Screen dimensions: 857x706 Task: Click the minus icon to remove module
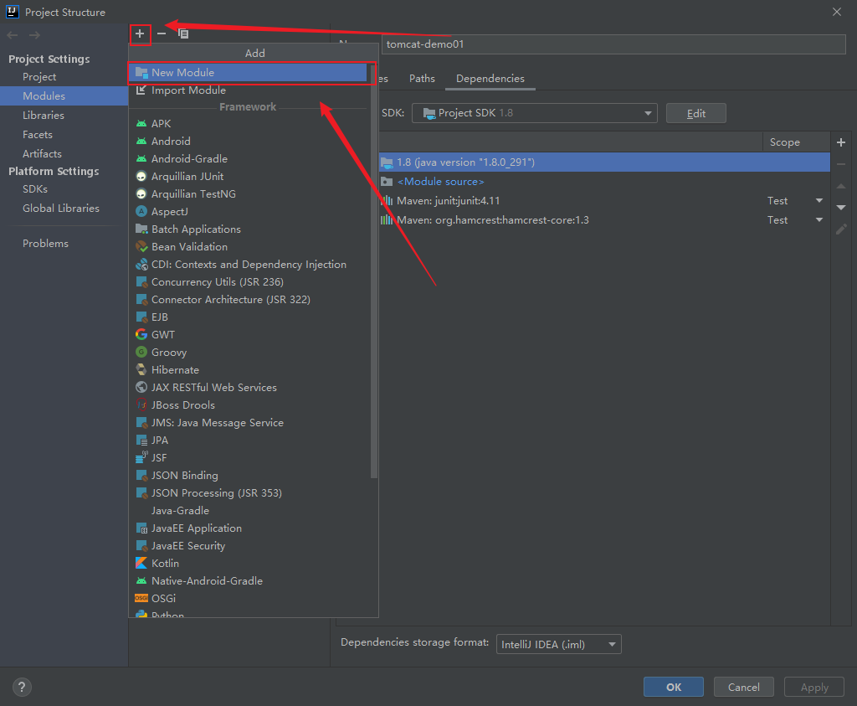[x=162, y=33]
